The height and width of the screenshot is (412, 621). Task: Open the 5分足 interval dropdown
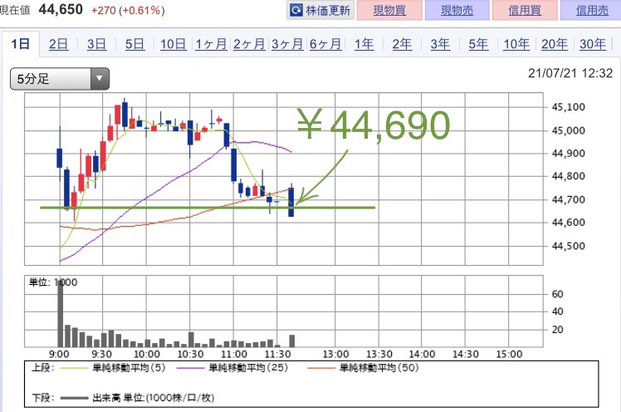(60, 79)
